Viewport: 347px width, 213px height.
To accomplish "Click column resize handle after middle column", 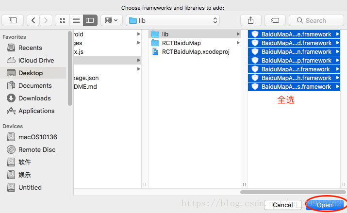I will [244, 184].
